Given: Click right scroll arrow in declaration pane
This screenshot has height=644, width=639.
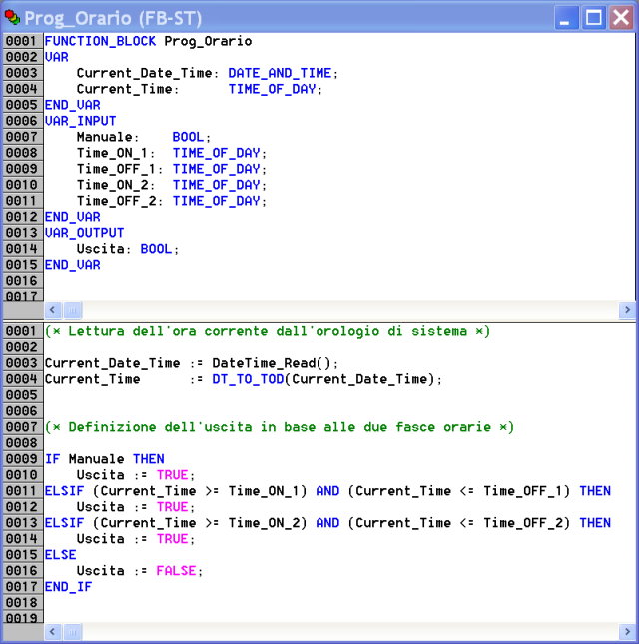Looking at the screenshot, I should [627, 310].
